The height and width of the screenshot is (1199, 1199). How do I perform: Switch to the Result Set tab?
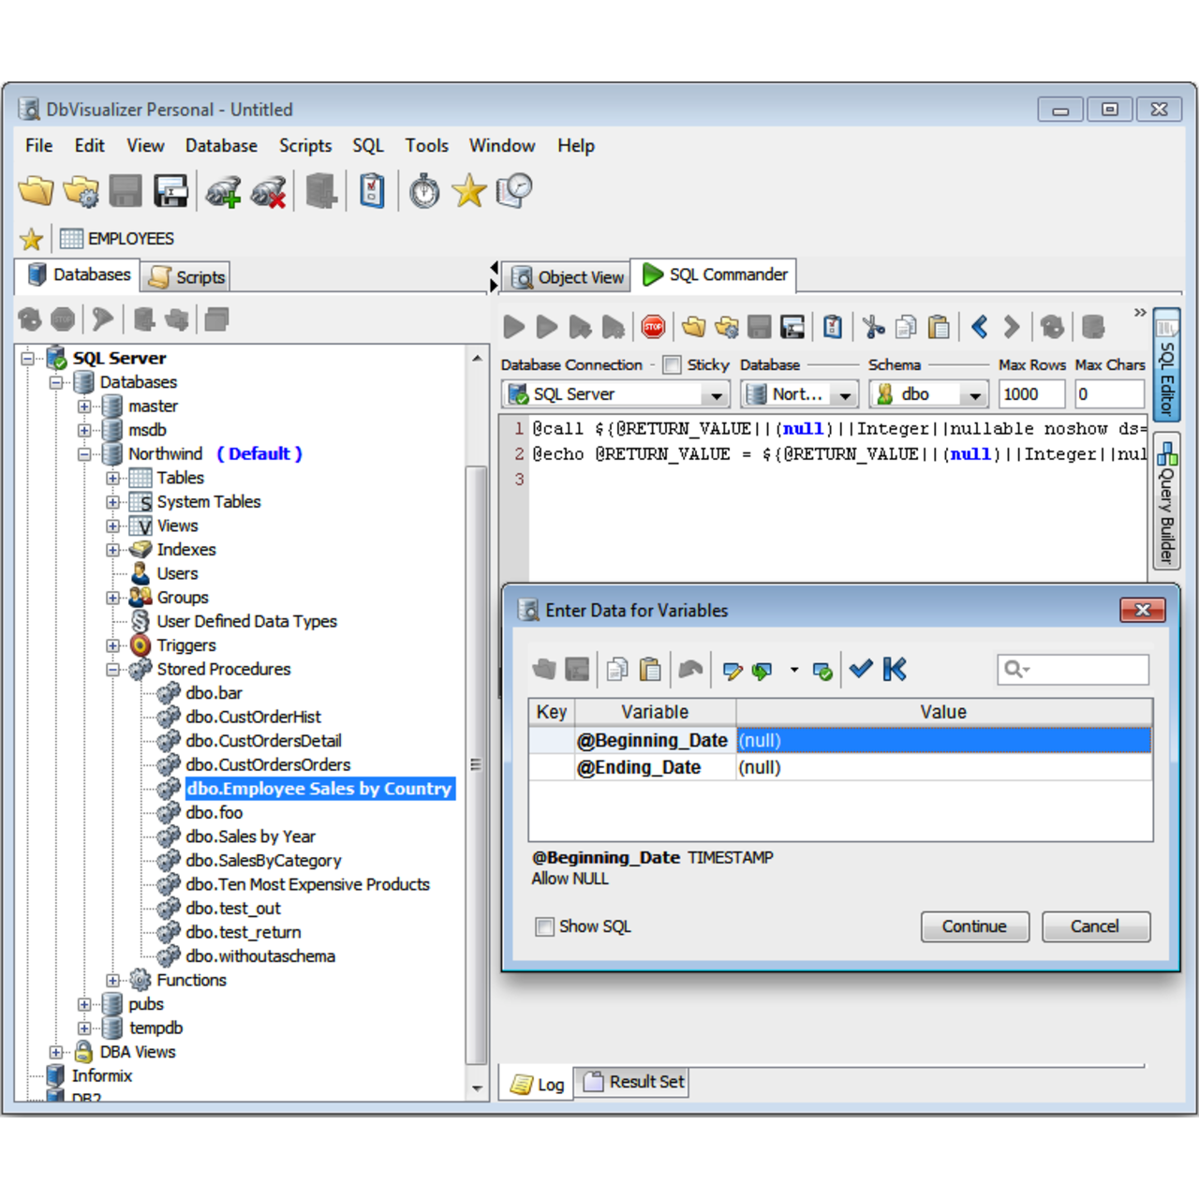632,1082
